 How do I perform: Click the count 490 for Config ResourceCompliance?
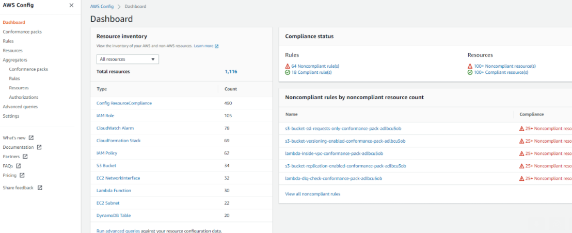228,103
